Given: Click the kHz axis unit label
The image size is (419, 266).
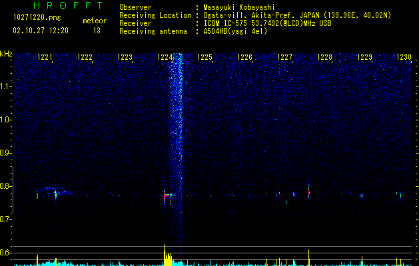Looking at the screenshot, I should point(6,54).
